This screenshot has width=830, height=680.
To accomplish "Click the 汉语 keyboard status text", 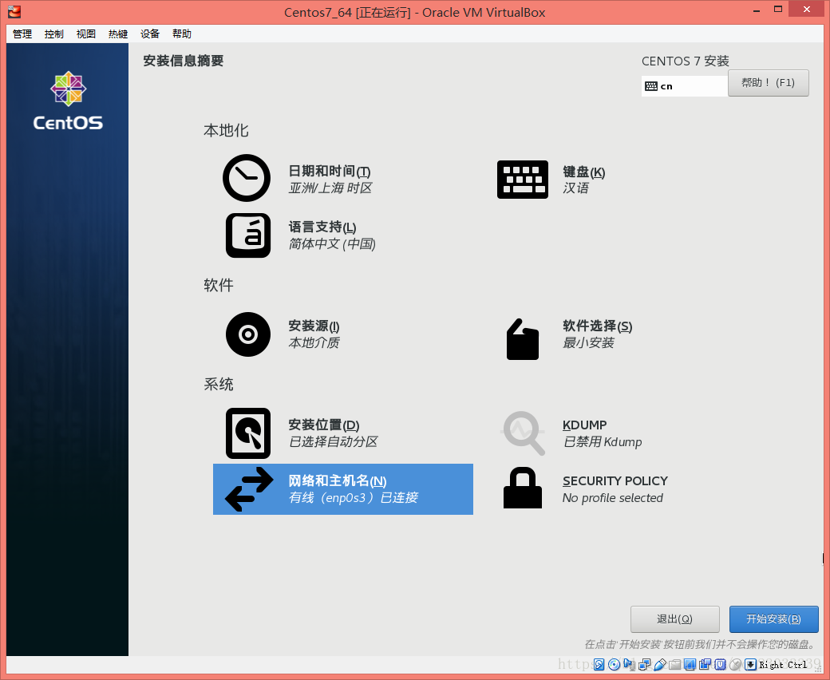I will click(576, 188).
